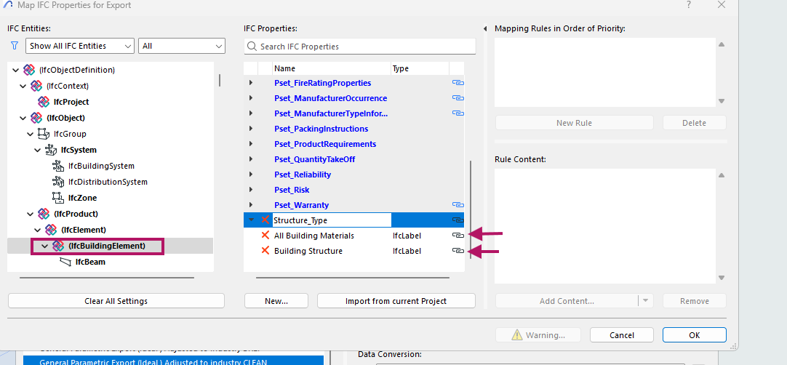Click the red X next to All Building Materials
Image resolution: width=787 pixels, height=365 pixels.
coord(265,236)
